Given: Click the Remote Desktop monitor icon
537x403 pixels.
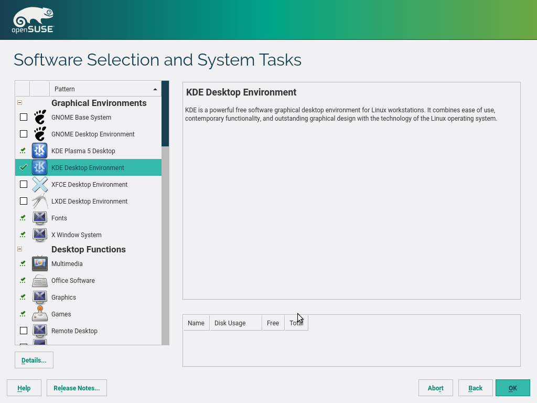Looking at the screenshot, I should [40, 331].
